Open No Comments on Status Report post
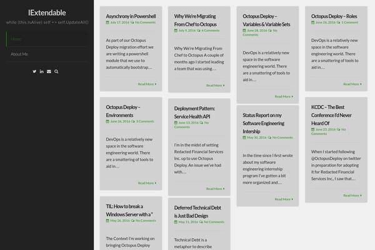This screenshot has width=375, height=250. pyautogui.click(x=282, y=137)
